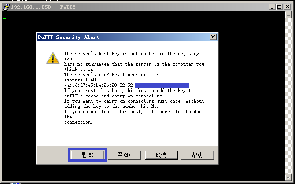Click the yellow warning triangle icon
The width and height of the screenshot is (295, 184).
tap(53, 58)
